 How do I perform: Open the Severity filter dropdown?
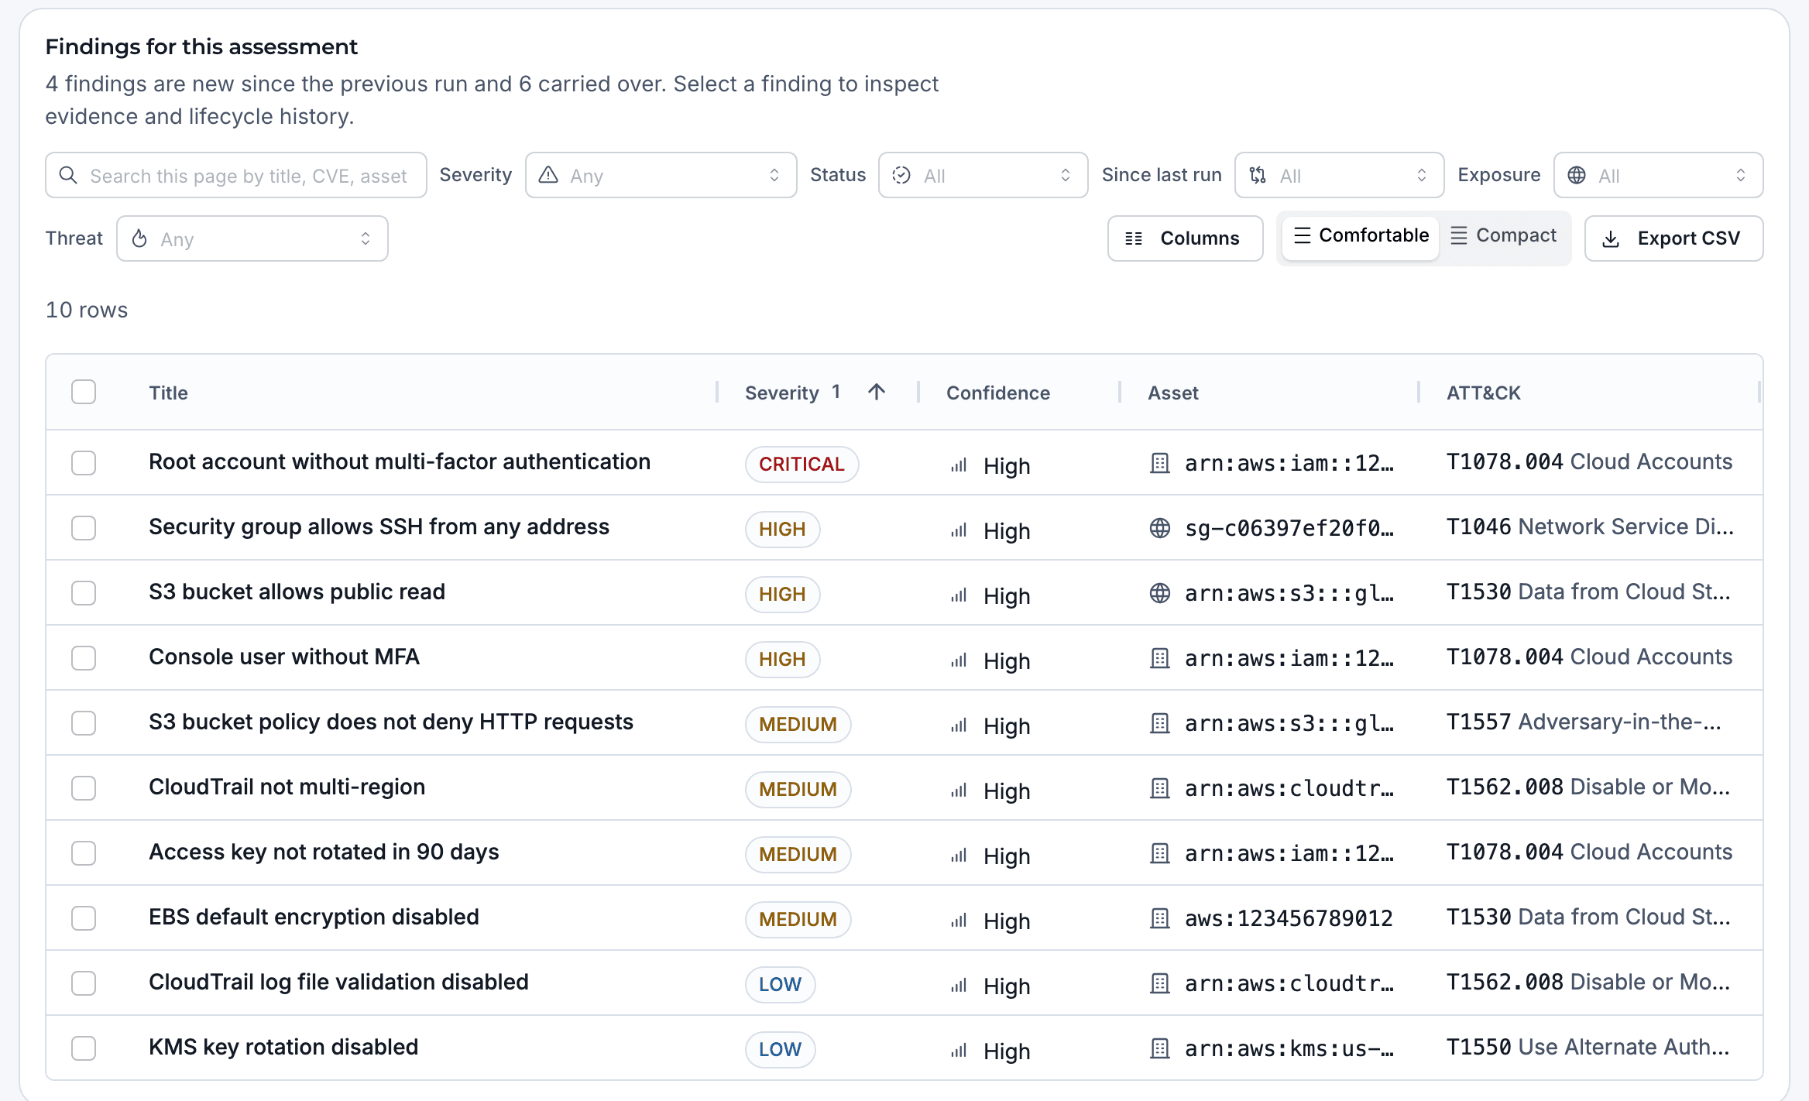tap(661, 175)
